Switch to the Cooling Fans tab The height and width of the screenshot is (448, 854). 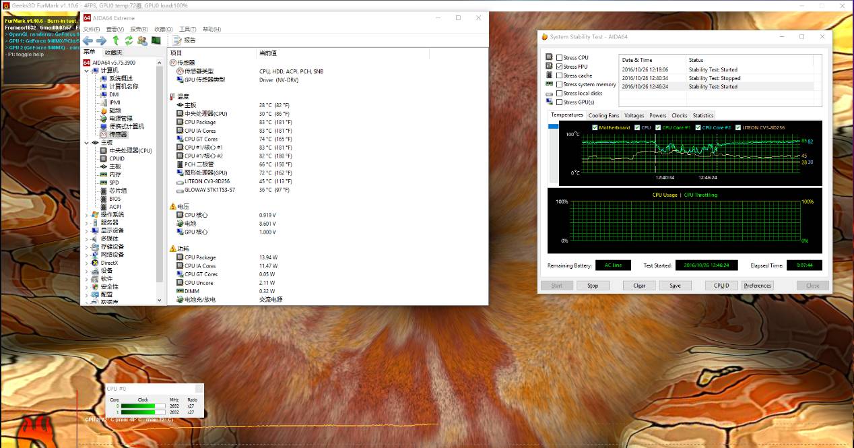[603, 115]
